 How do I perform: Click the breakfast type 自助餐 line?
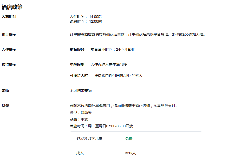81,112
